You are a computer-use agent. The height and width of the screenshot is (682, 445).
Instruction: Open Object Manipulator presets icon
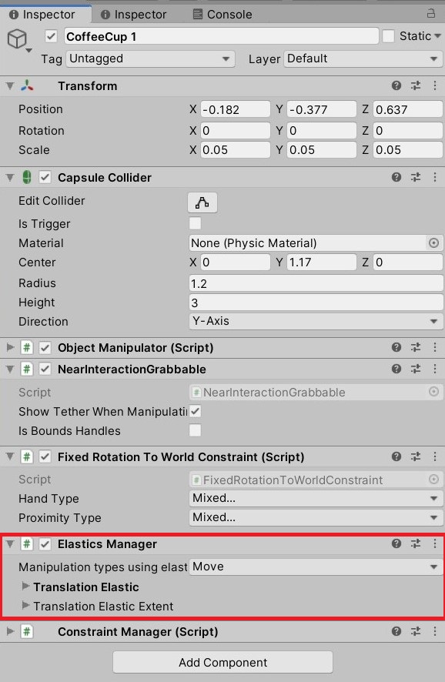click(x=416, y=347)
